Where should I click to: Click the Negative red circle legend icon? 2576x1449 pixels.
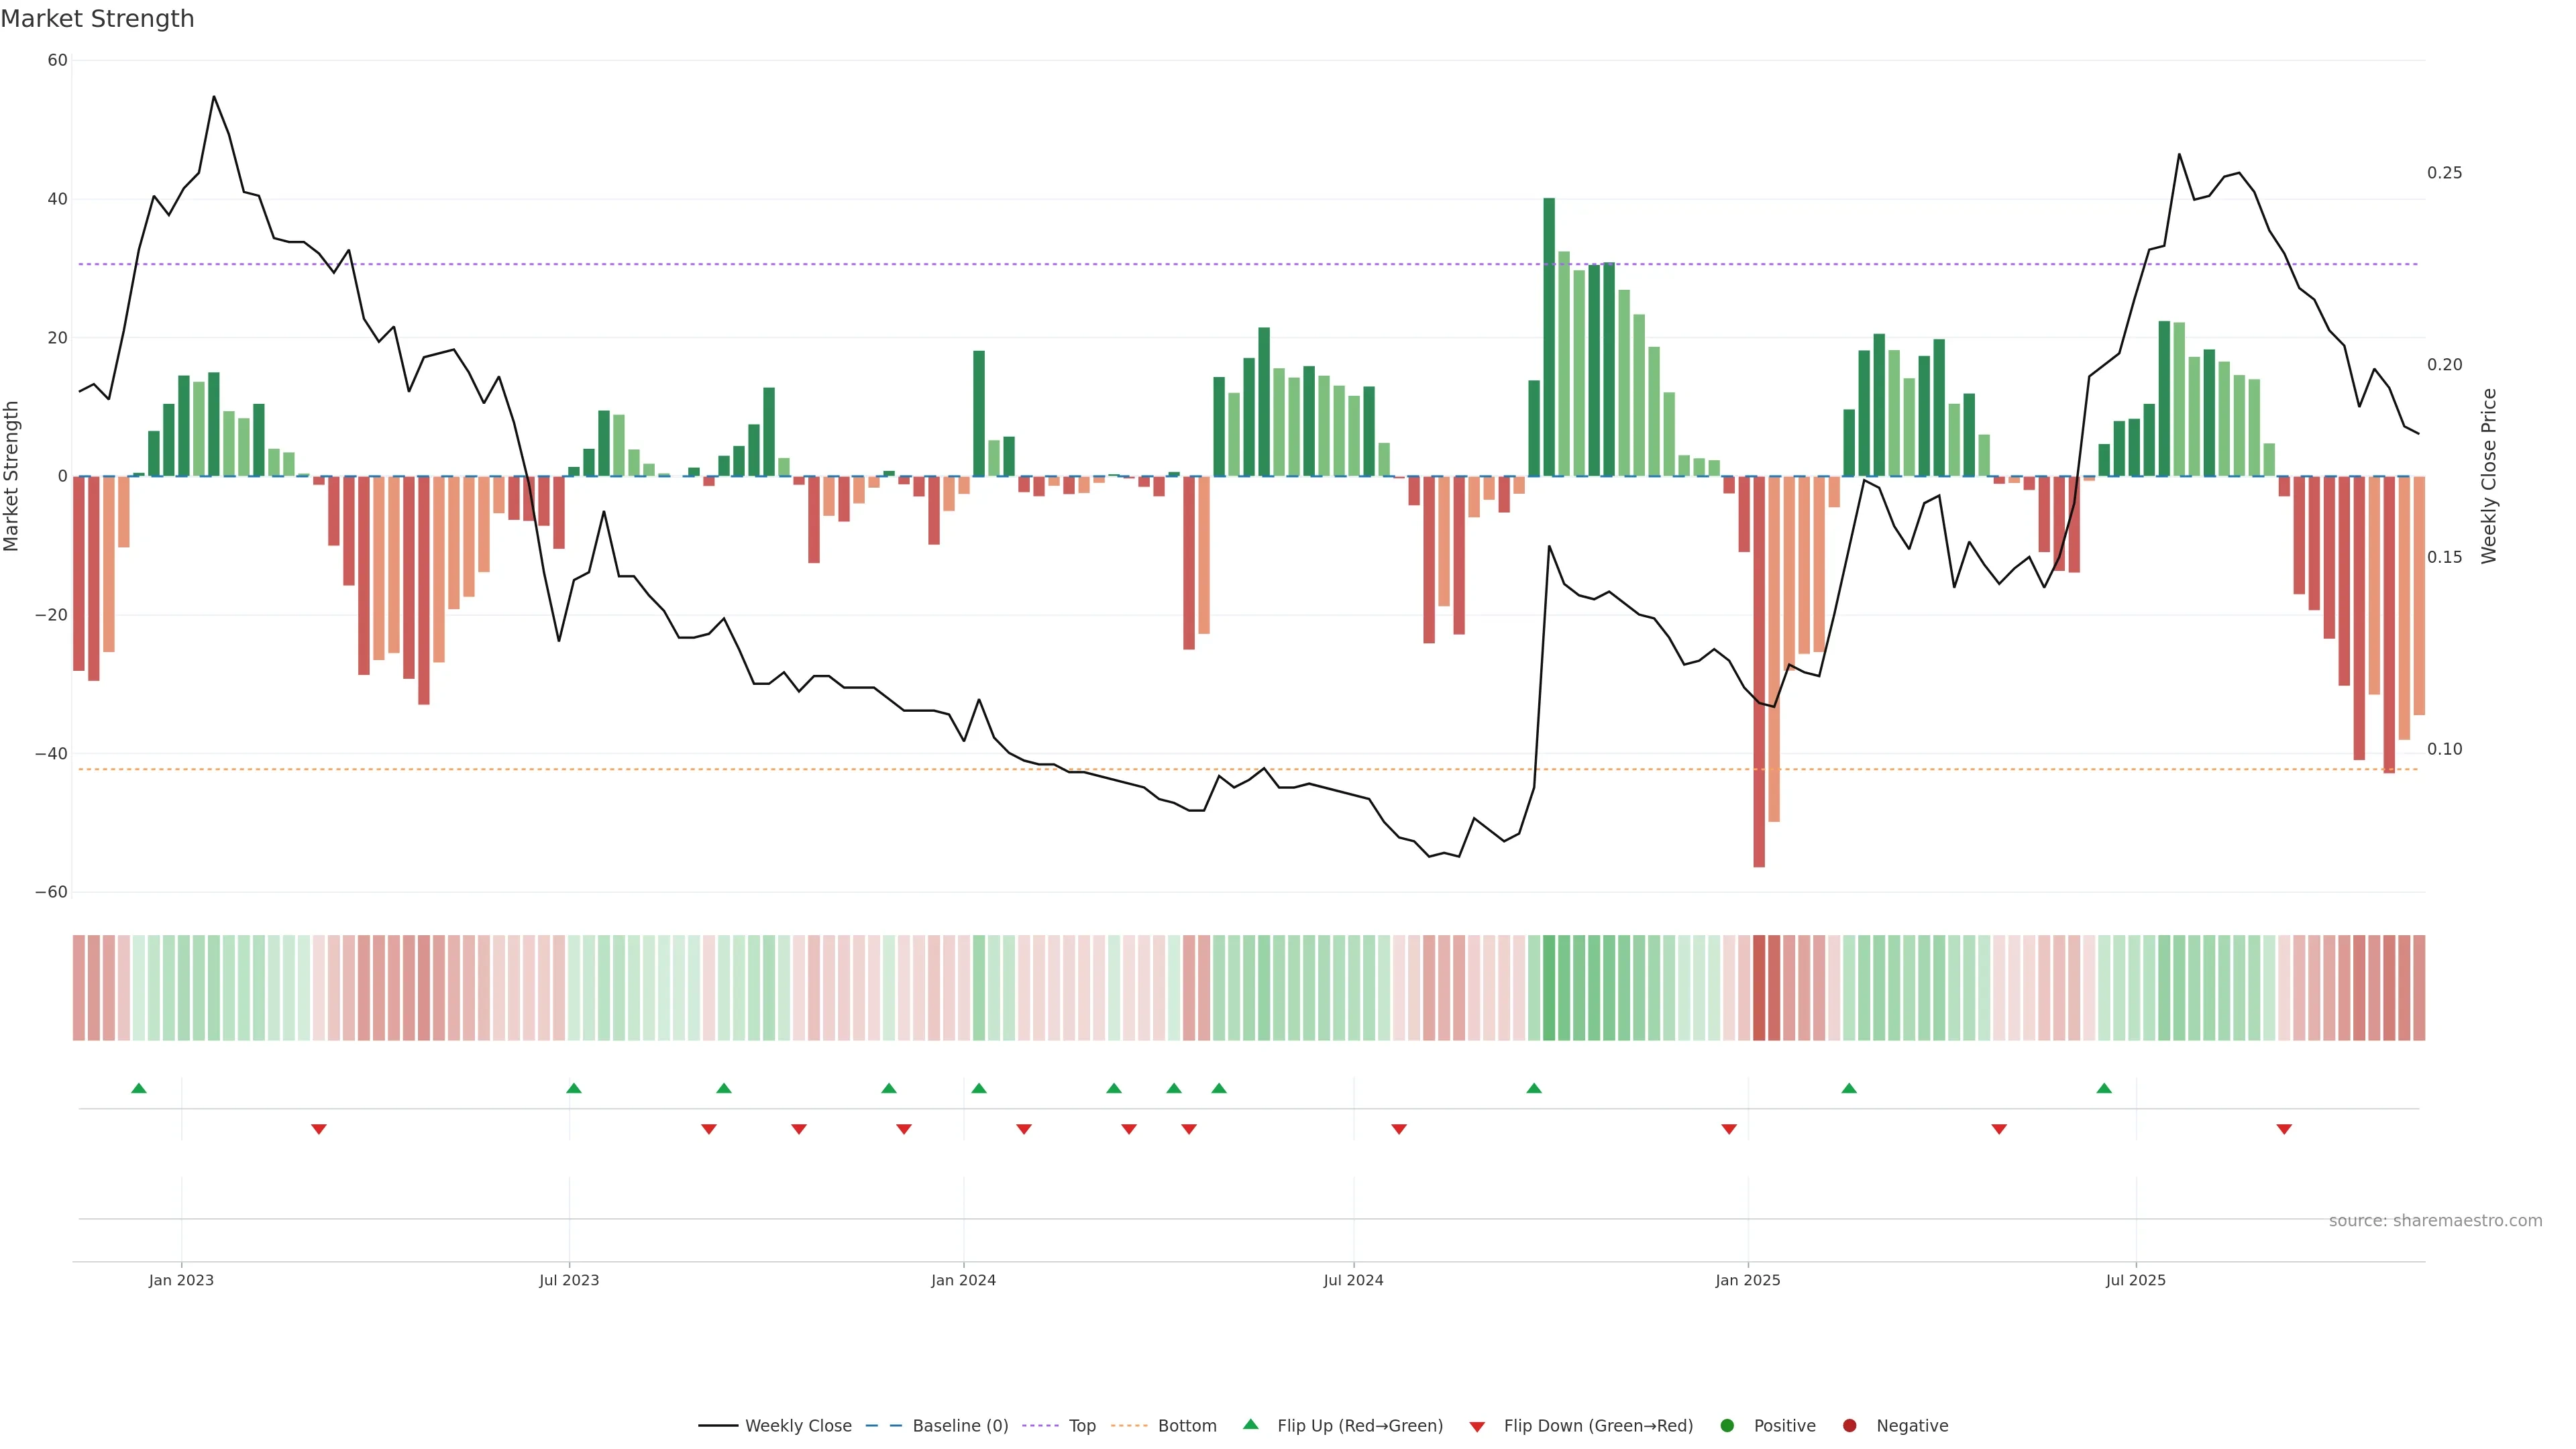click(x=1849, y=1426)
